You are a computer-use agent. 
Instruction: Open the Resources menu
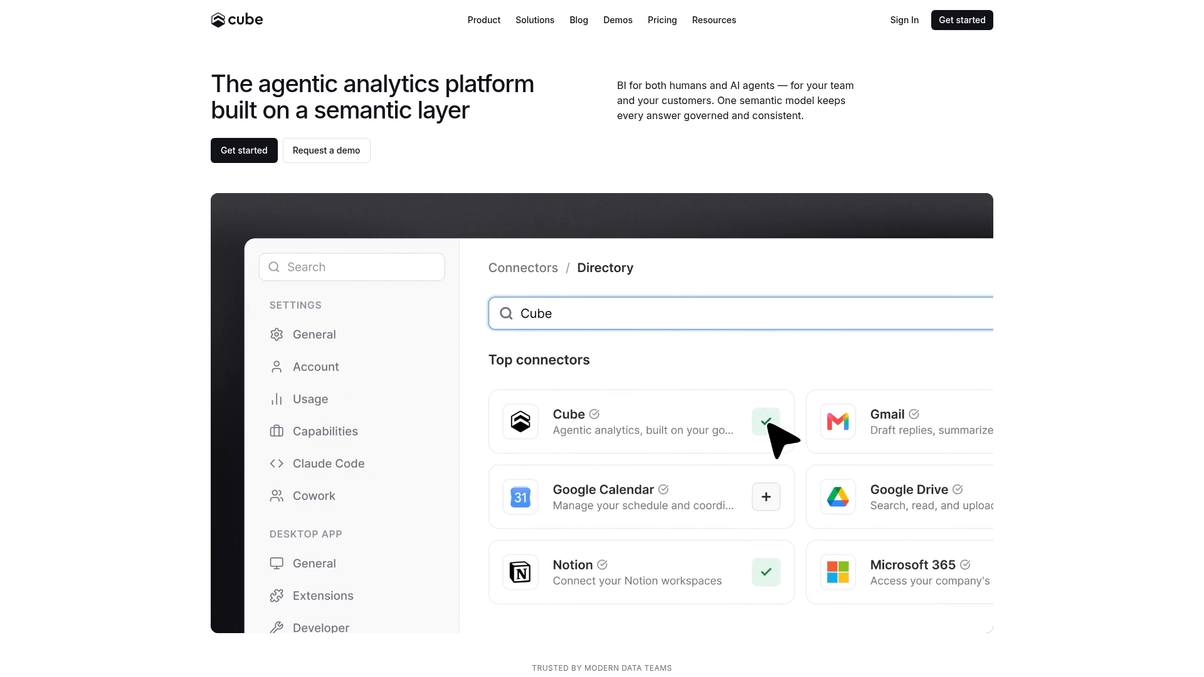click(x=714, y=20)
